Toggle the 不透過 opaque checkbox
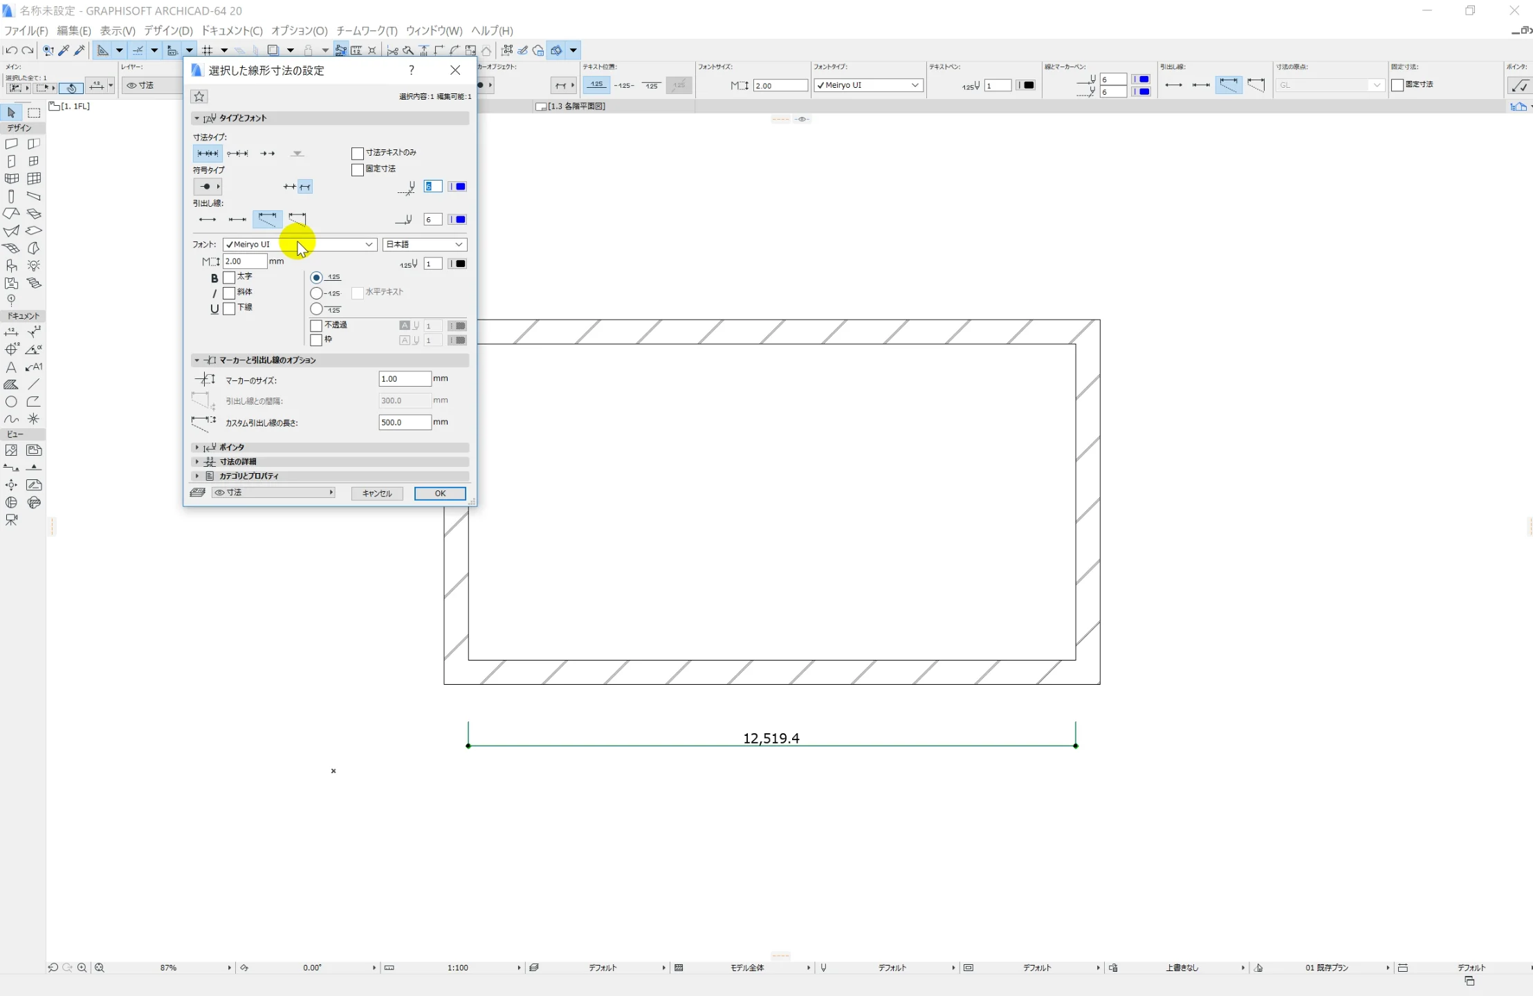Screen dimensions: 1533x996 pyautogui.click(x=316, y=326)
